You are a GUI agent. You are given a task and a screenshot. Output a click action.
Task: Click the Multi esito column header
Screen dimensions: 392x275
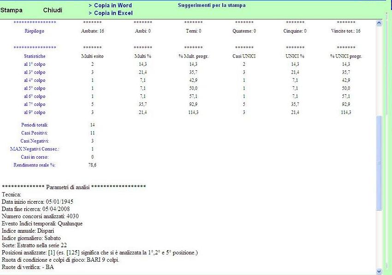click(x=93, y=56)
